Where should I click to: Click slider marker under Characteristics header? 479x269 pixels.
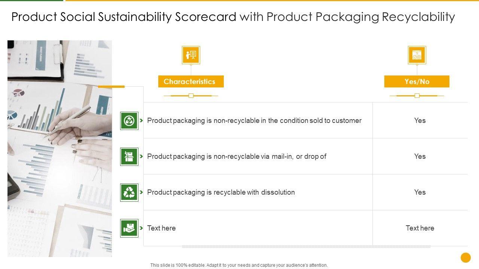(x=191, y=96)
